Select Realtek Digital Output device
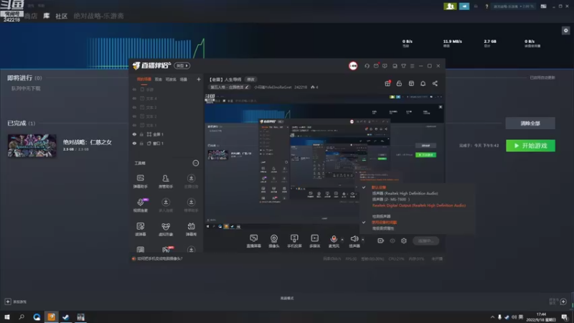This screenshot has width=574, height=323. (419, 205)
